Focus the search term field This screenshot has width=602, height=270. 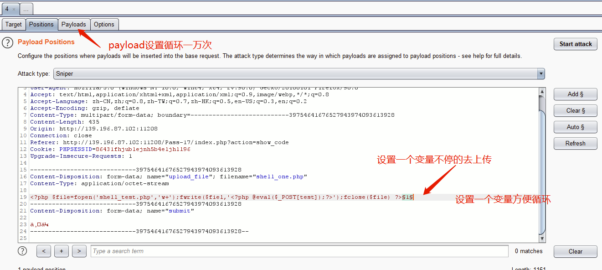[299, 251]
